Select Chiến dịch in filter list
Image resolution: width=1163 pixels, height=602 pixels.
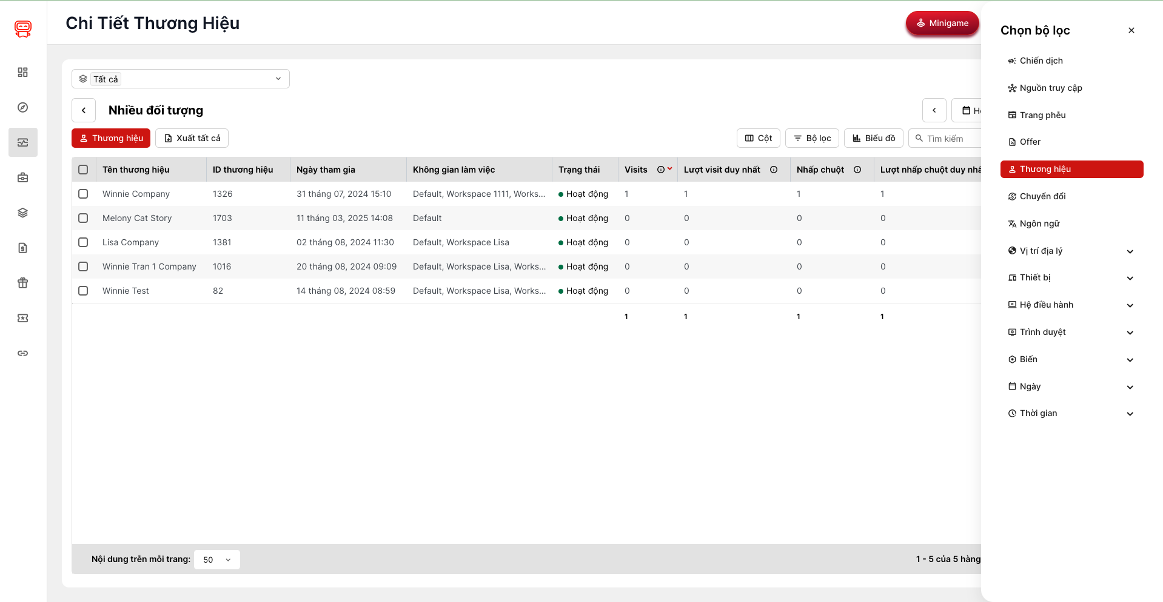click(x=1041, y=61)
